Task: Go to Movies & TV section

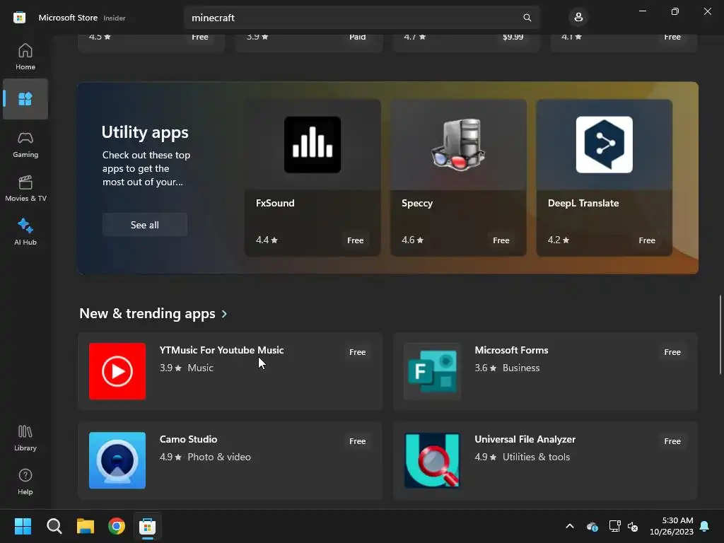Action: click(25, 188)
